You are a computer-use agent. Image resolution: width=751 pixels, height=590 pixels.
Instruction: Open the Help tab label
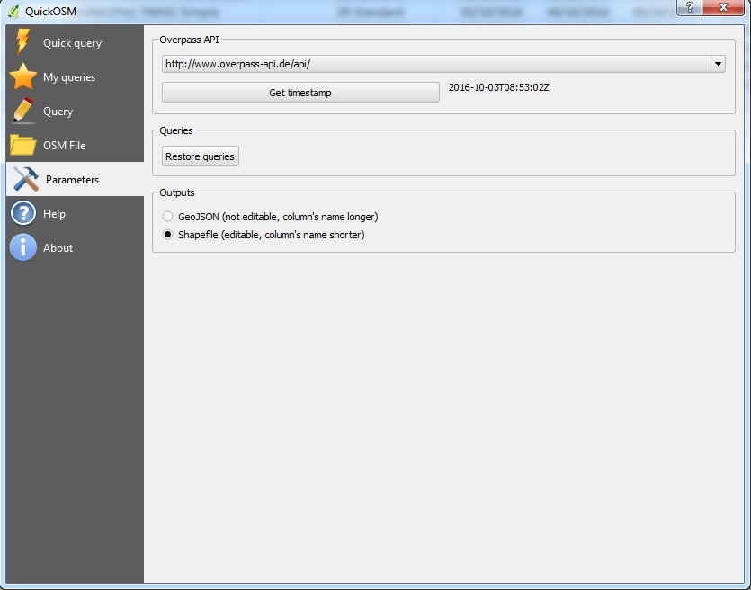tap(54, 214)
